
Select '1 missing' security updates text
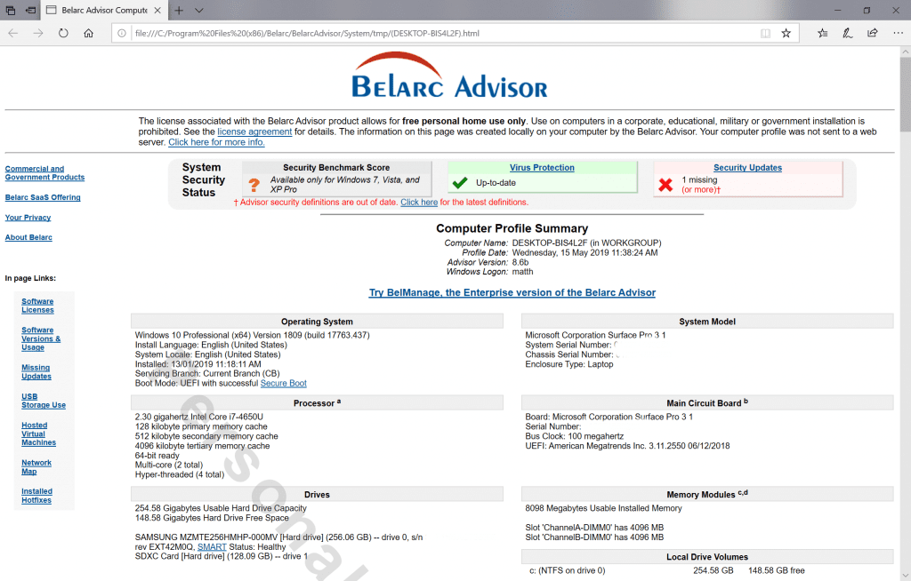pyautogui.click(x=699, y=180)
